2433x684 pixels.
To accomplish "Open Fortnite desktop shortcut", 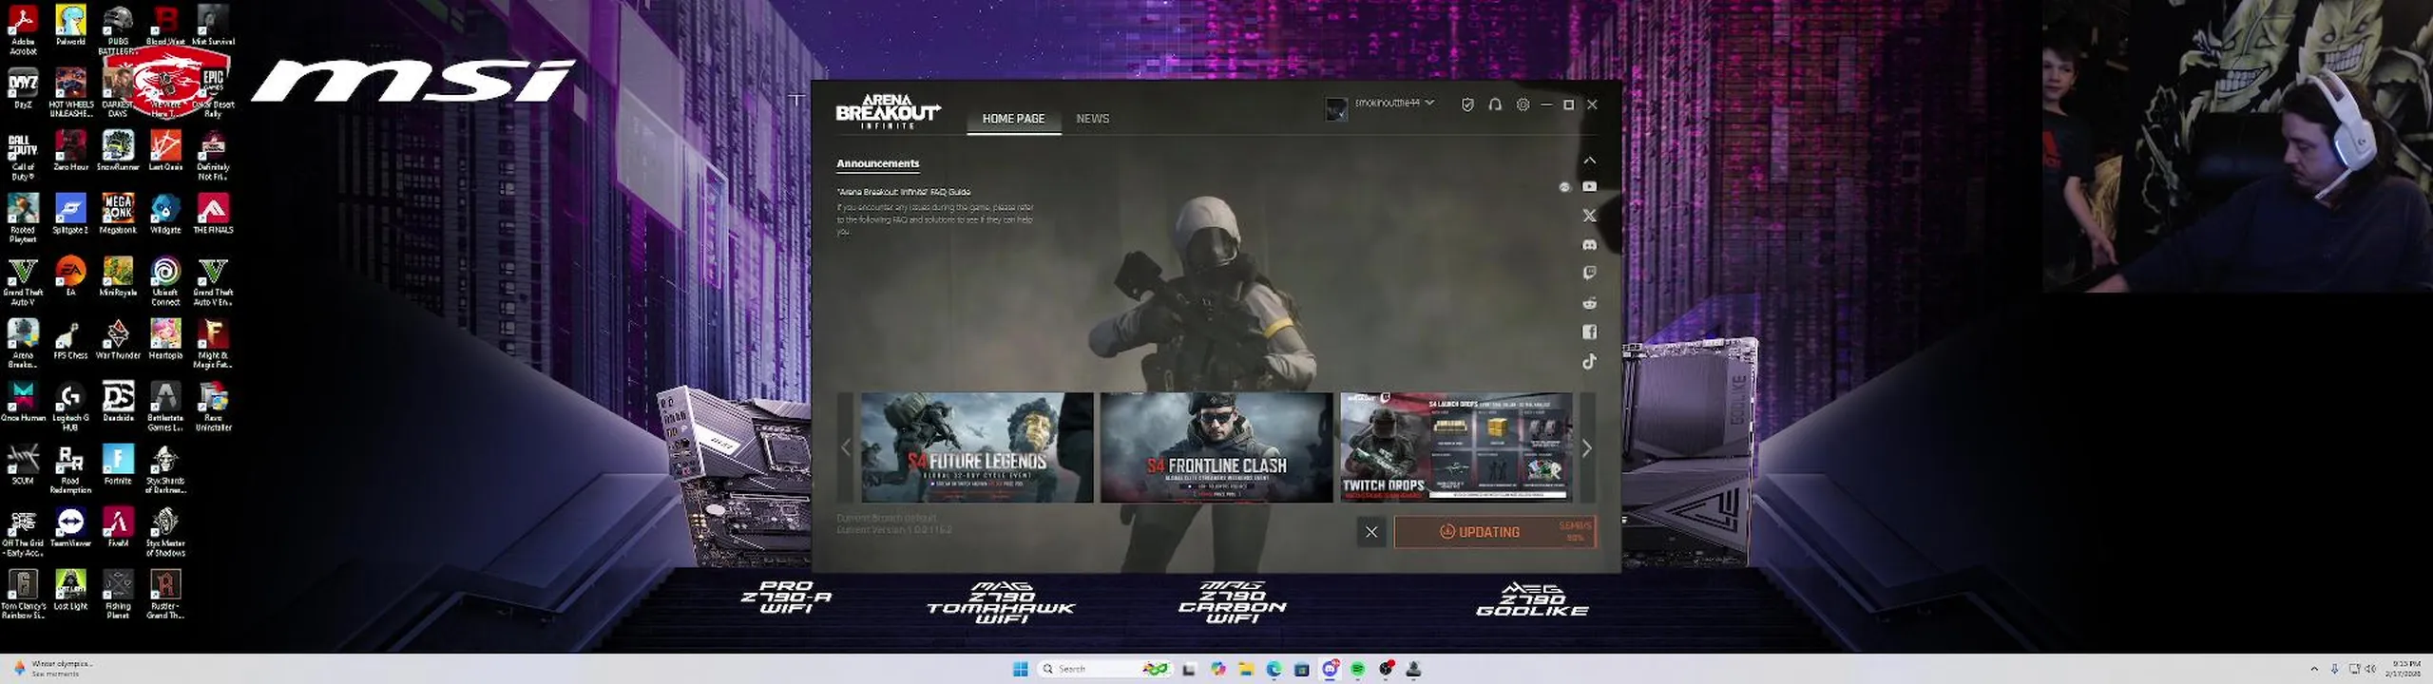I will [x=118, y=465].
